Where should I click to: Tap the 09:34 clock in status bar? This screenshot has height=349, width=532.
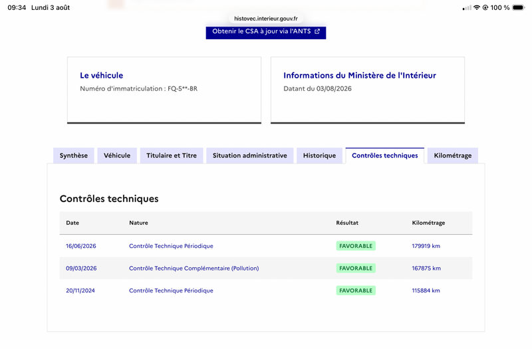pyautogui.click(x=17, y=7)
